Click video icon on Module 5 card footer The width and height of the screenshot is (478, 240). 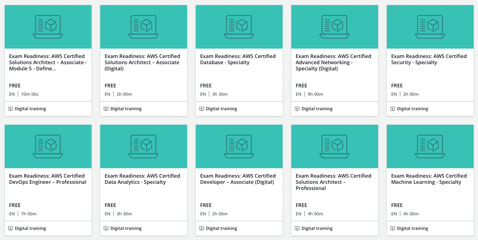(11, 109)
